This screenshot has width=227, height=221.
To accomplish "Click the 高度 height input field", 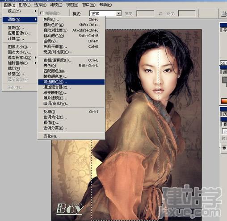I will pyautogui.click(x=187, y=13).
